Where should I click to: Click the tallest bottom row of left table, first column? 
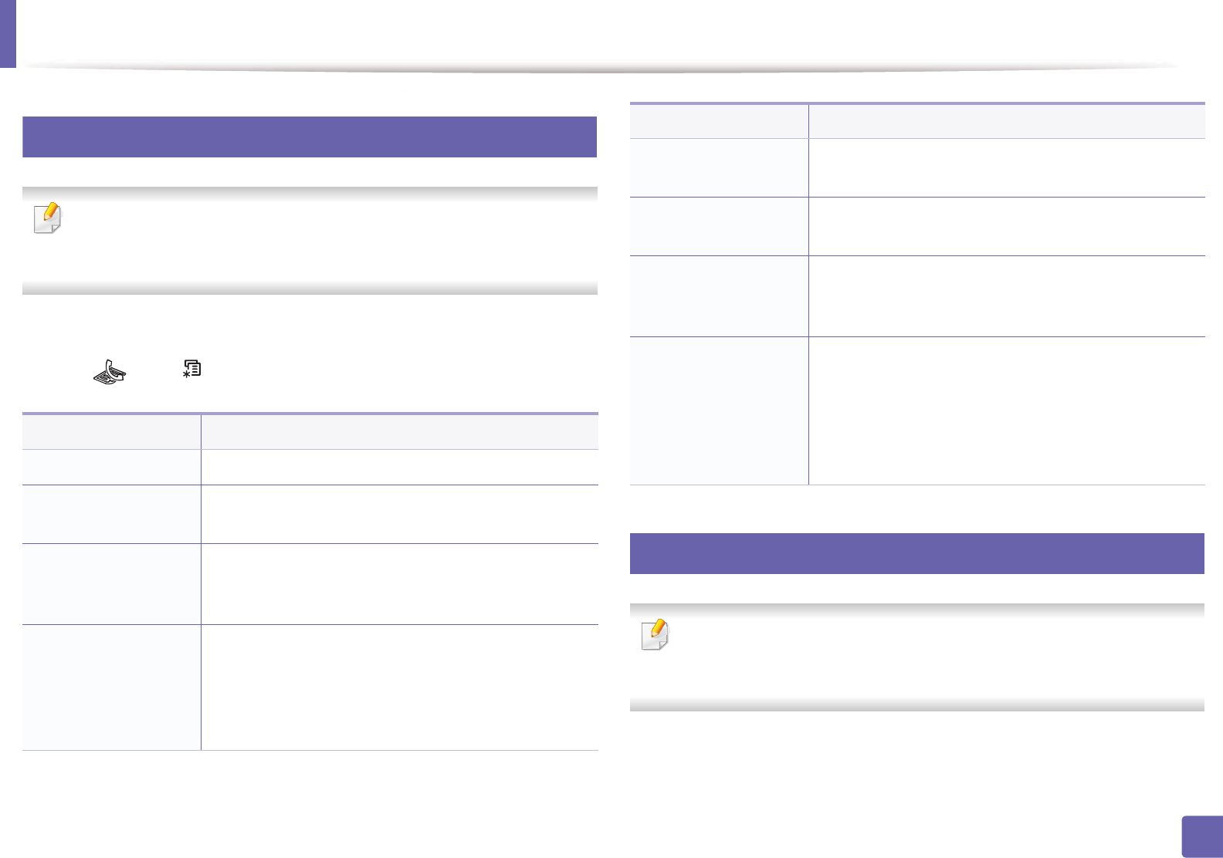tap(111, 687)
